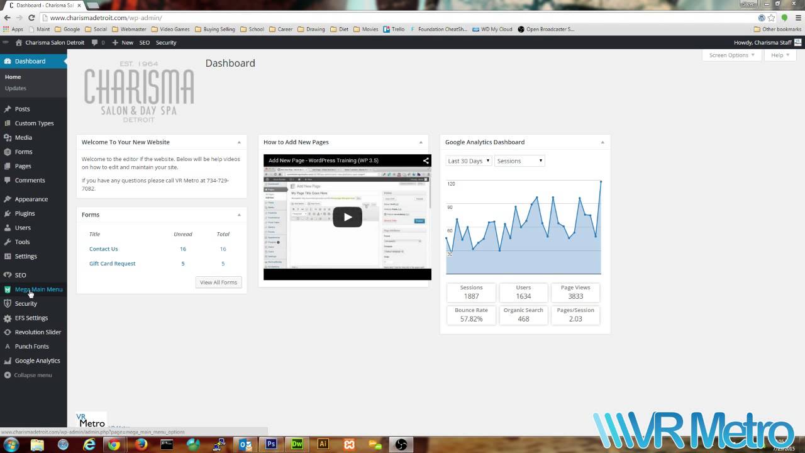Open Posts menu icon in sidebar
Viewport: 805px width, 453px height.
pyautogui.click(x=8, y=109)
